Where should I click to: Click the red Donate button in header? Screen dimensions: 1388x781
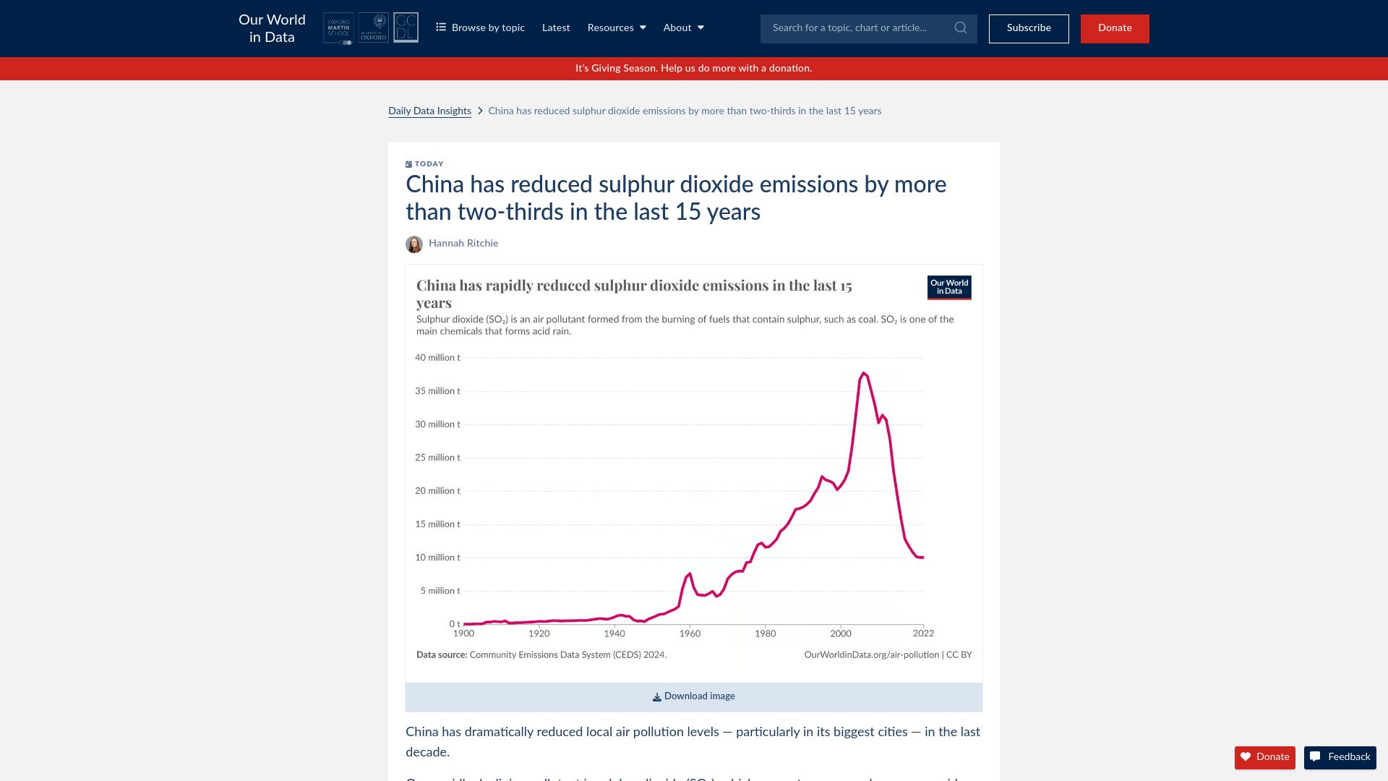tap(1115, 28)
